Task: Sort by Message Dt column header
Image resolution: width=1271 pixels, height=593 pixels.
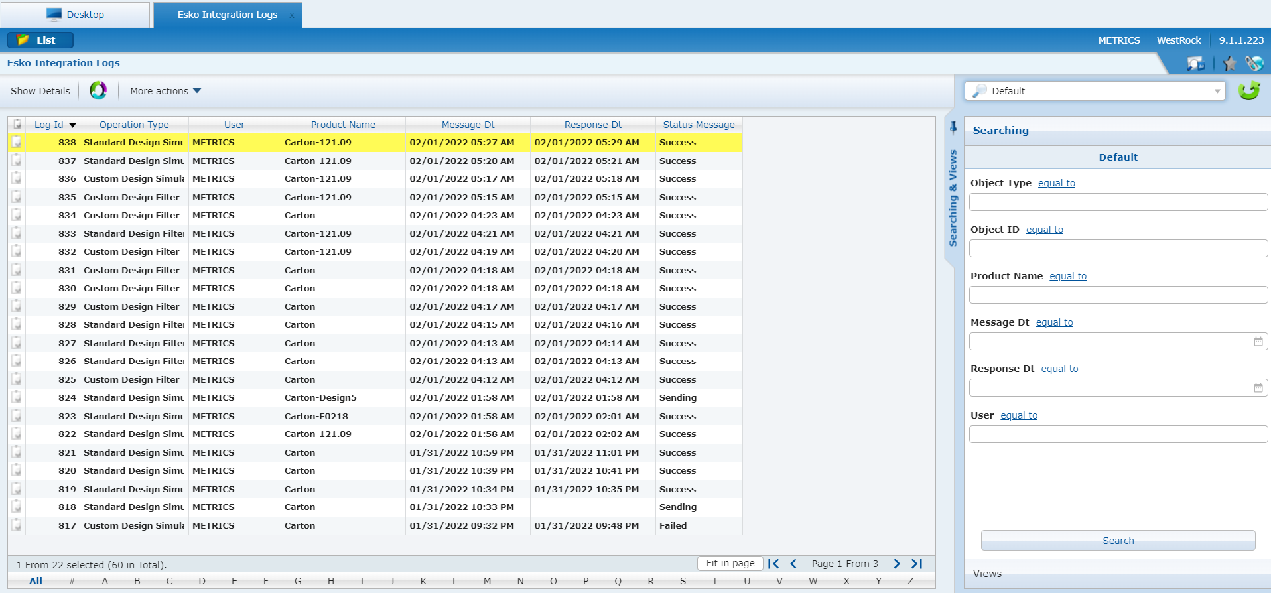Action: click(x=468, y=125)
